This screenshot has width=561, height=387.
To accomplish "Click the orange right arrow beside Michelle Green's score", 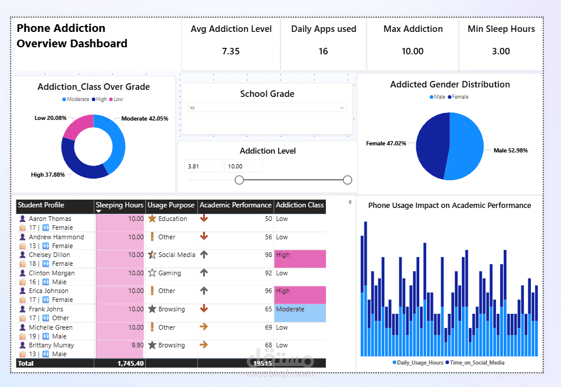I will [x=204, y=327].
